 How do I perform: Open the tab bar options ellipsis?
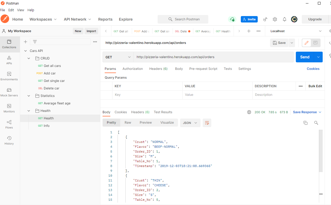coord(259,31)
